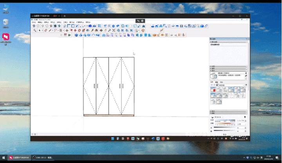Toggle back edges style icon
The height and width of the screenshot is (163, 282).
[38, 26]
